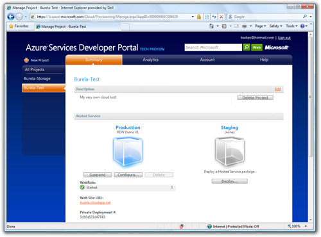Expand the Home button dropdown arrow
The height and width of the screenshot is (237, 321).
(x=218, y=26)
